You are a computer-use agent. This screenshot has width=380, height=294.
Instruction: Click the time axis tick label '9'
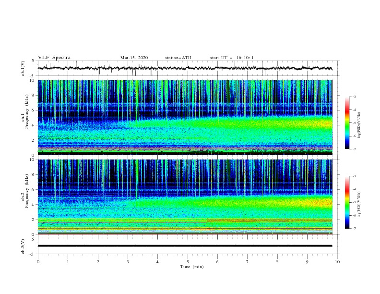pos(307,262)
